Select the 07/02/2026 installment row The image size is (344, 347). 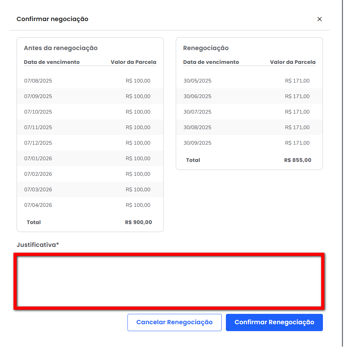90,174
